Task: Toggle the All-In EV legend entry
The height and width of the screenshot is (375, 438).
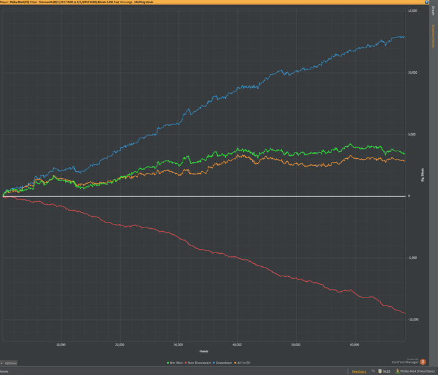Action: tap(242, 362)
